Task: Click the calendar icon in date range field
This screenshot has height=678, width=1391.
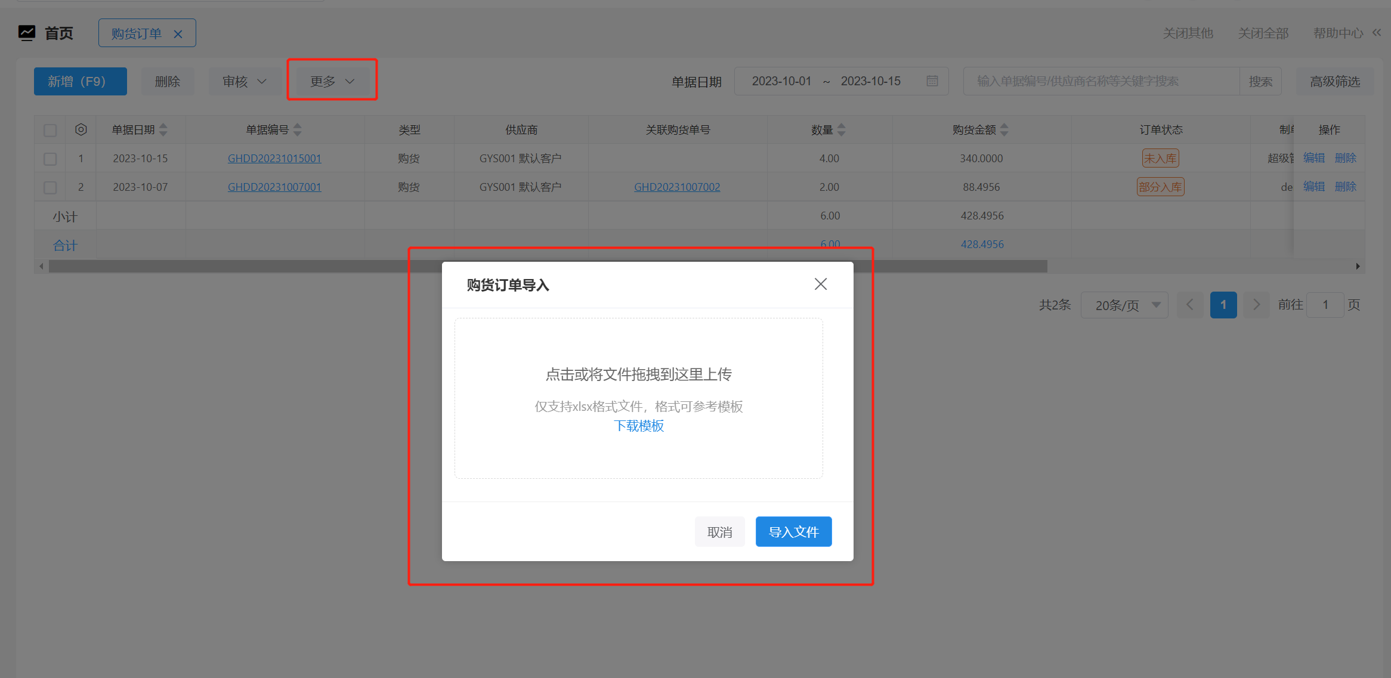Action: point(932,81)
